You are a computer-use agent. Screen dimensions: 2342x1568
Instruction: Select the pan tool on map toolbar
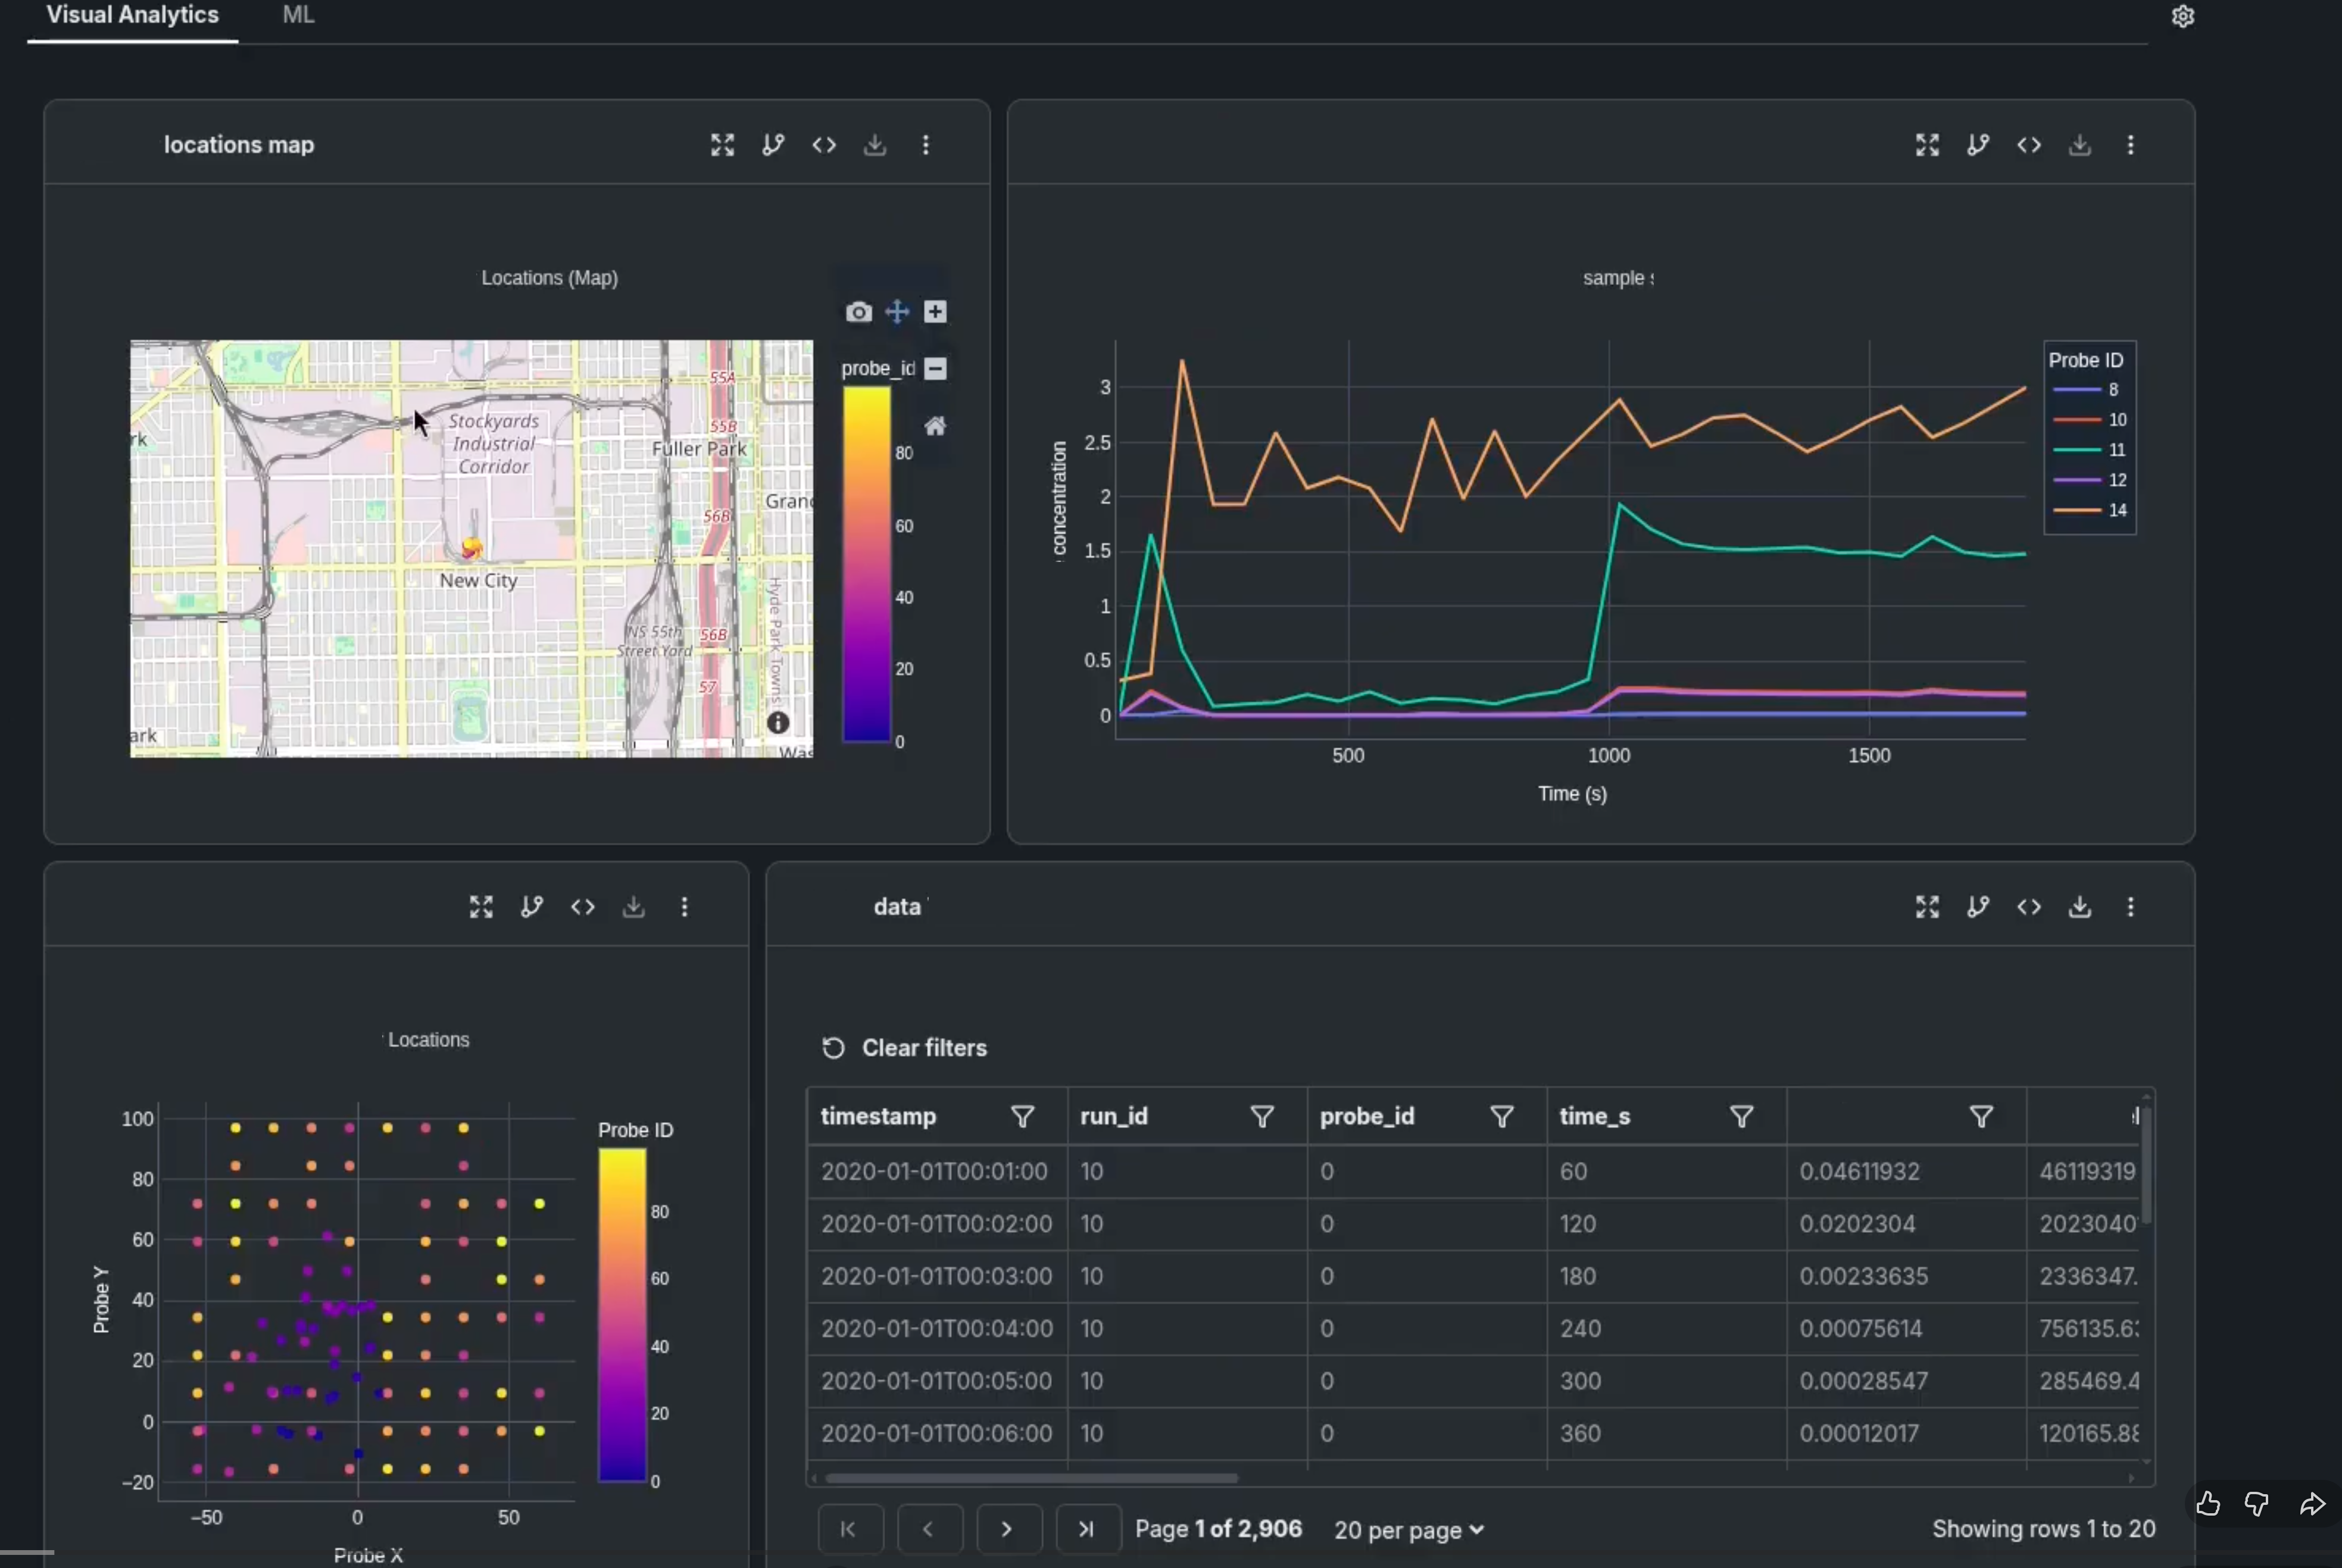(897, 312)
